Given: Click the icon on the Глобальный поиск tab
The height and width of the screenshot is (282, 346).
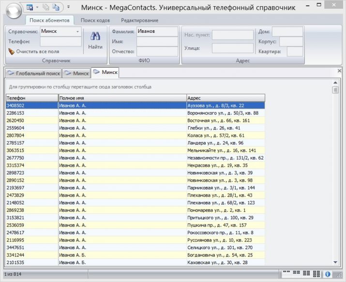Looking at the screenshot, I should coord(11,73).
